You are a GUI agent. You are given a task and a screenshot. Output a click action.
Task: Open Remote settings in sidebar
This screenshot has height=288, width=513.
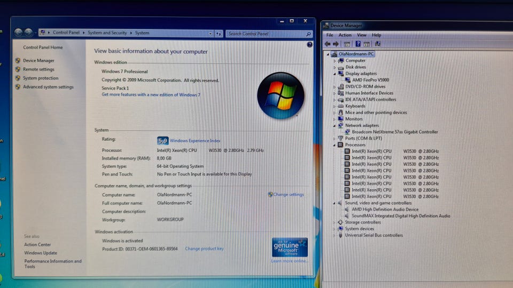(38, 69)
